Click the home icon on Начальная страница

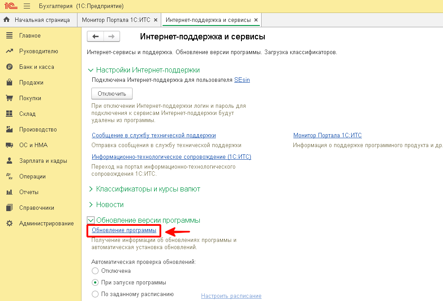[x=7, y=20]
